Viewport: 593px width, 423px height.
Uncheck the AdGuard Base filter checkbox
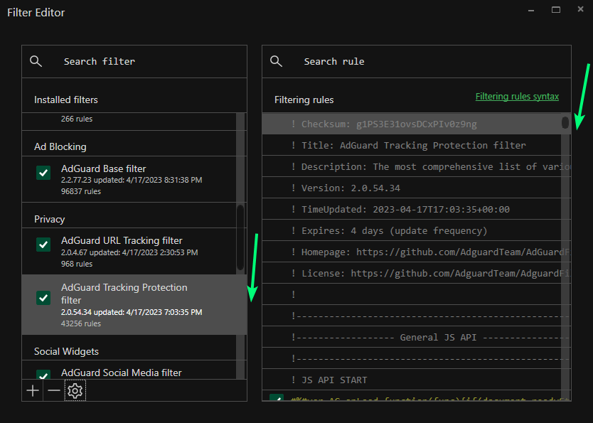[43, 173]
